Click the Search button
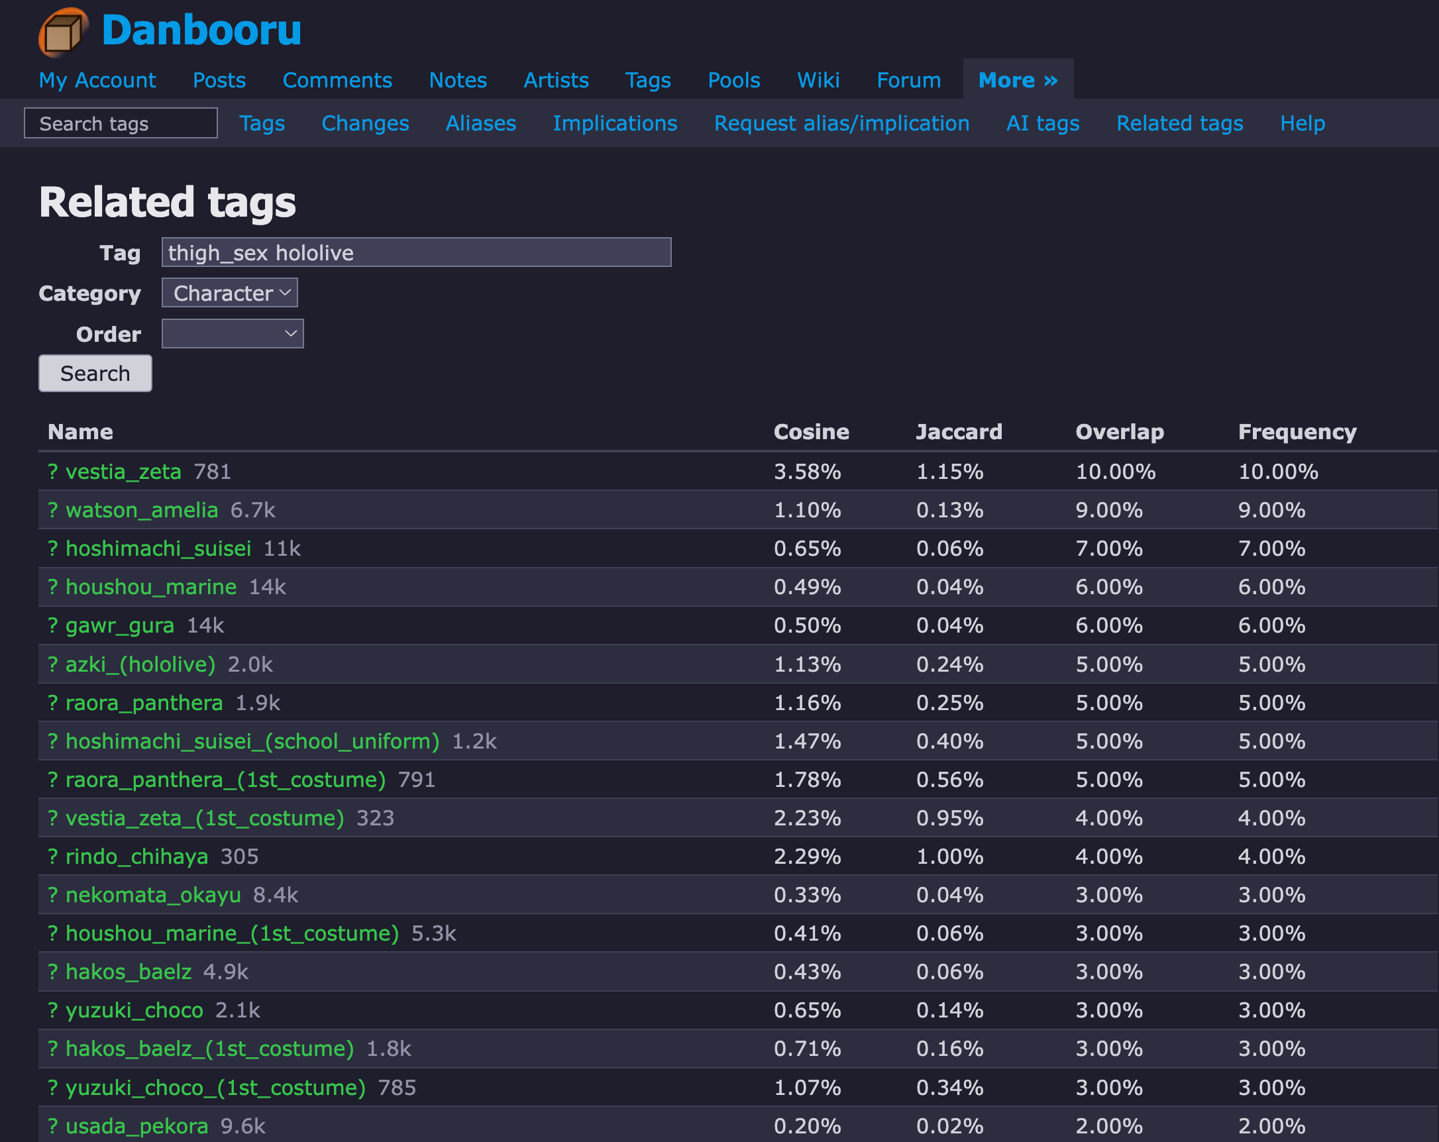Screen dimensions: 1439x1142 (x=95, y=374)
